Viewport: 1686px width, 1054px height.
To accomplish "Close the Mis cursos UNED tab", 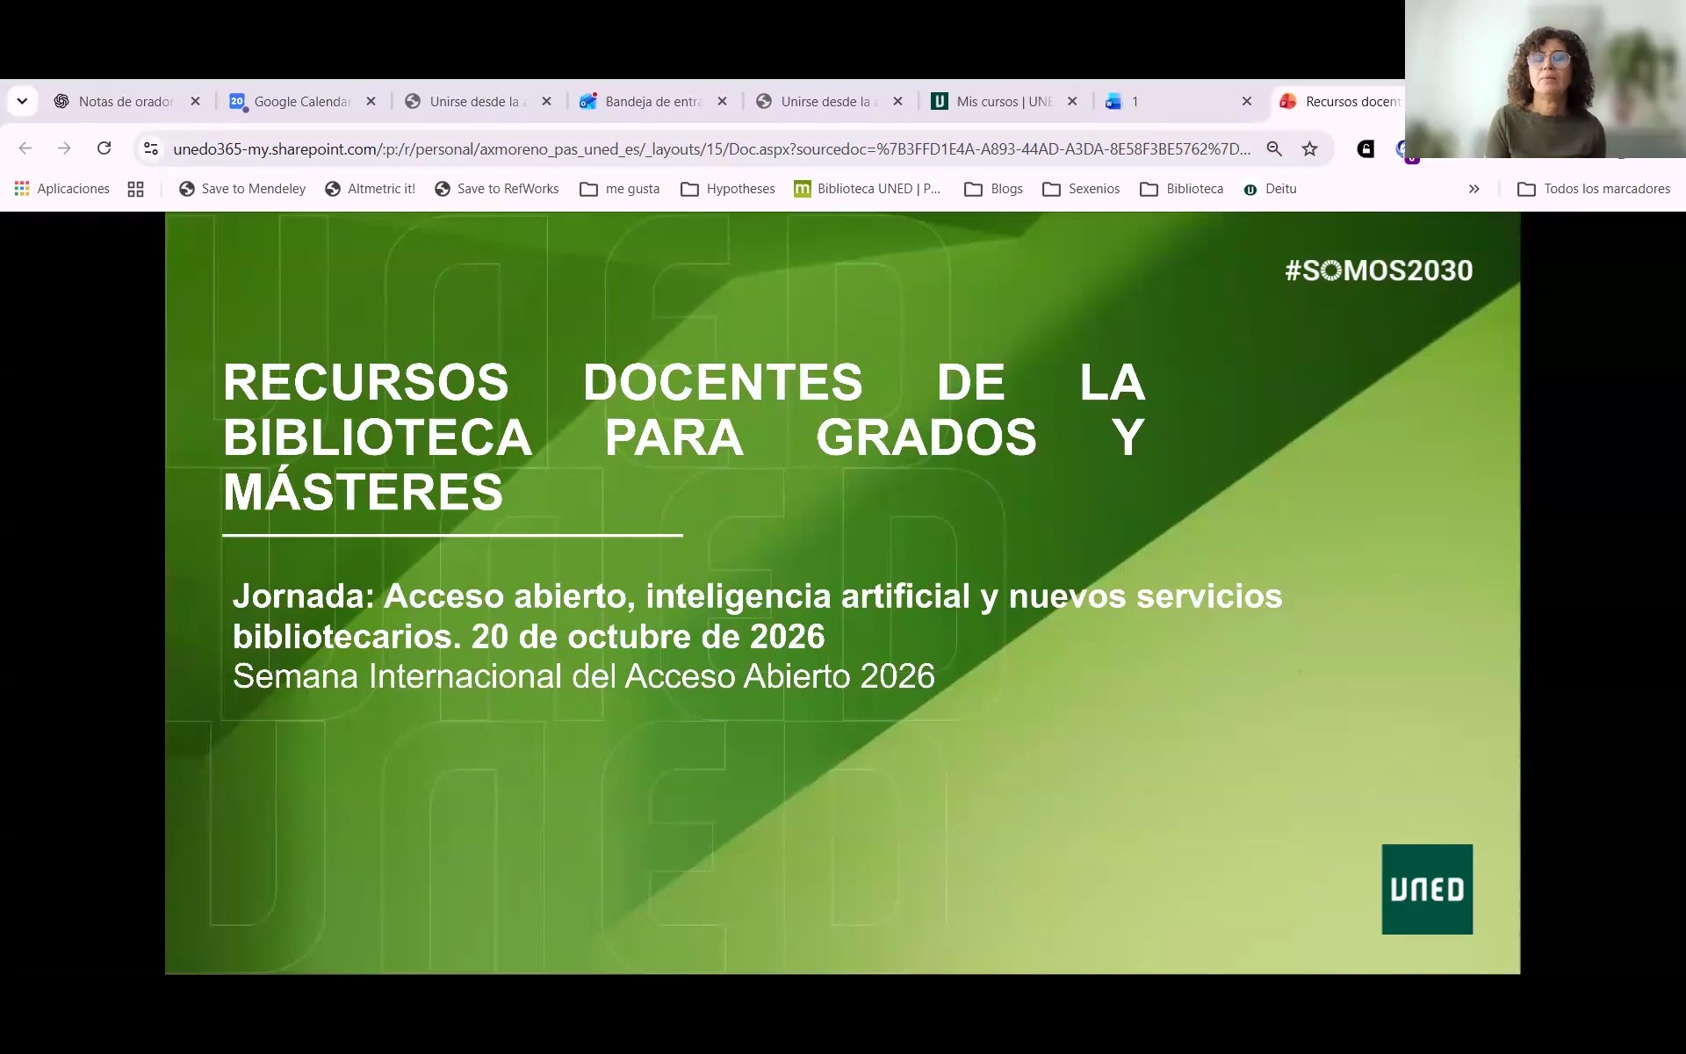I will pyautogui.click(x=1072, y=101).
